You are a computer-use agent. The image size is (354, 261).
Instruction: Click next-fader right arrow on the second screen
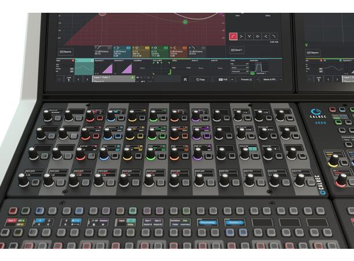337,79
